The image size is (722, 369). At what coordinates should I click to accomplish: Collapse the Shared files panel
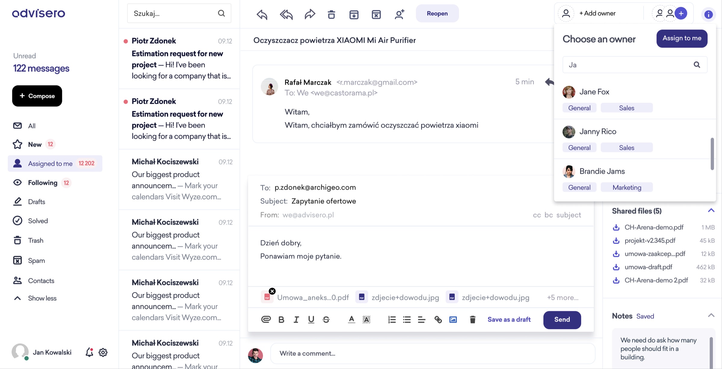pos(711,210)
